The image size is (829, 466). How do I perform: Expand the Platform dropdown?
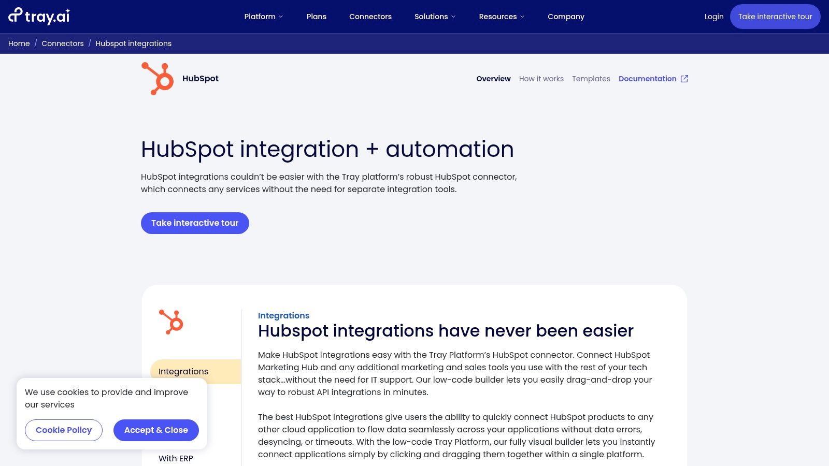pos(263,16)
